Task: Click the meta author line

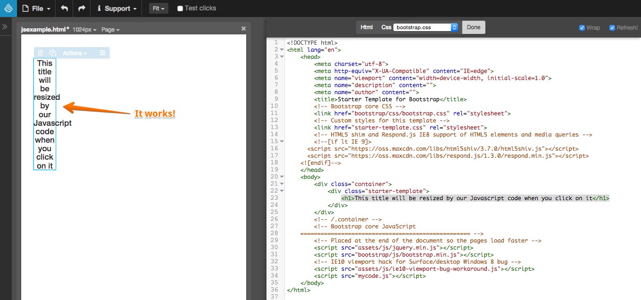Action: tap(366, 92)
